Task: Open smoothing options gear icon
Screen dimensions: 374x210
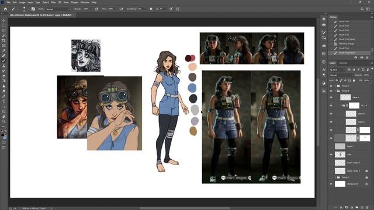Action: click(x=151, y=9)
